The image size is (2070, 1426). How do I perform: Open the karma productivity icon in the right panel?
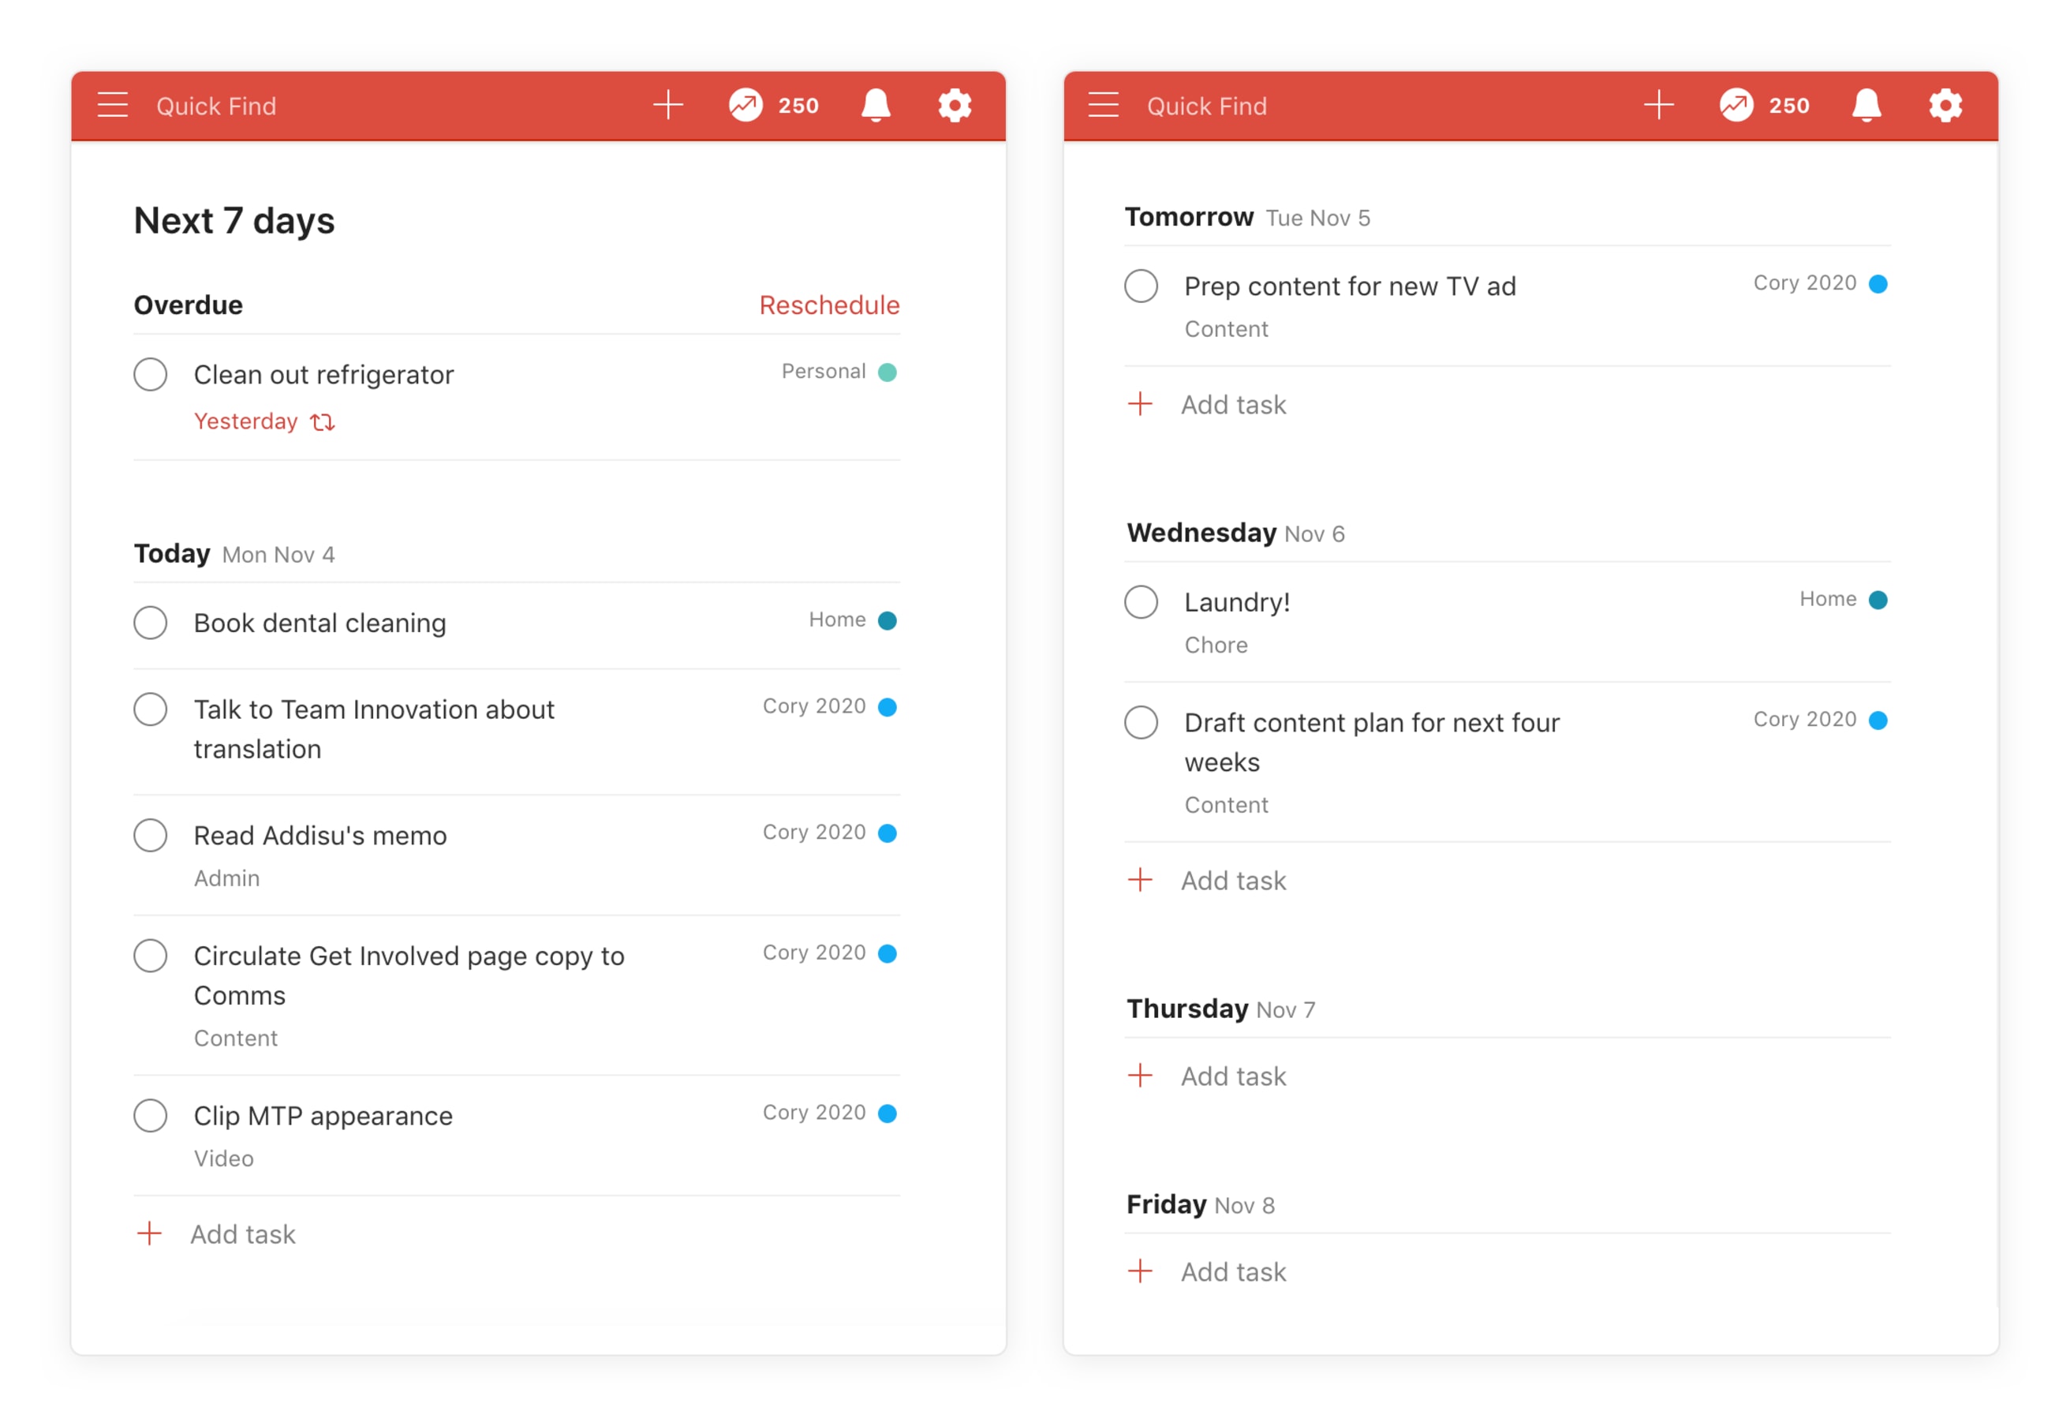(x=1737, y=106)
